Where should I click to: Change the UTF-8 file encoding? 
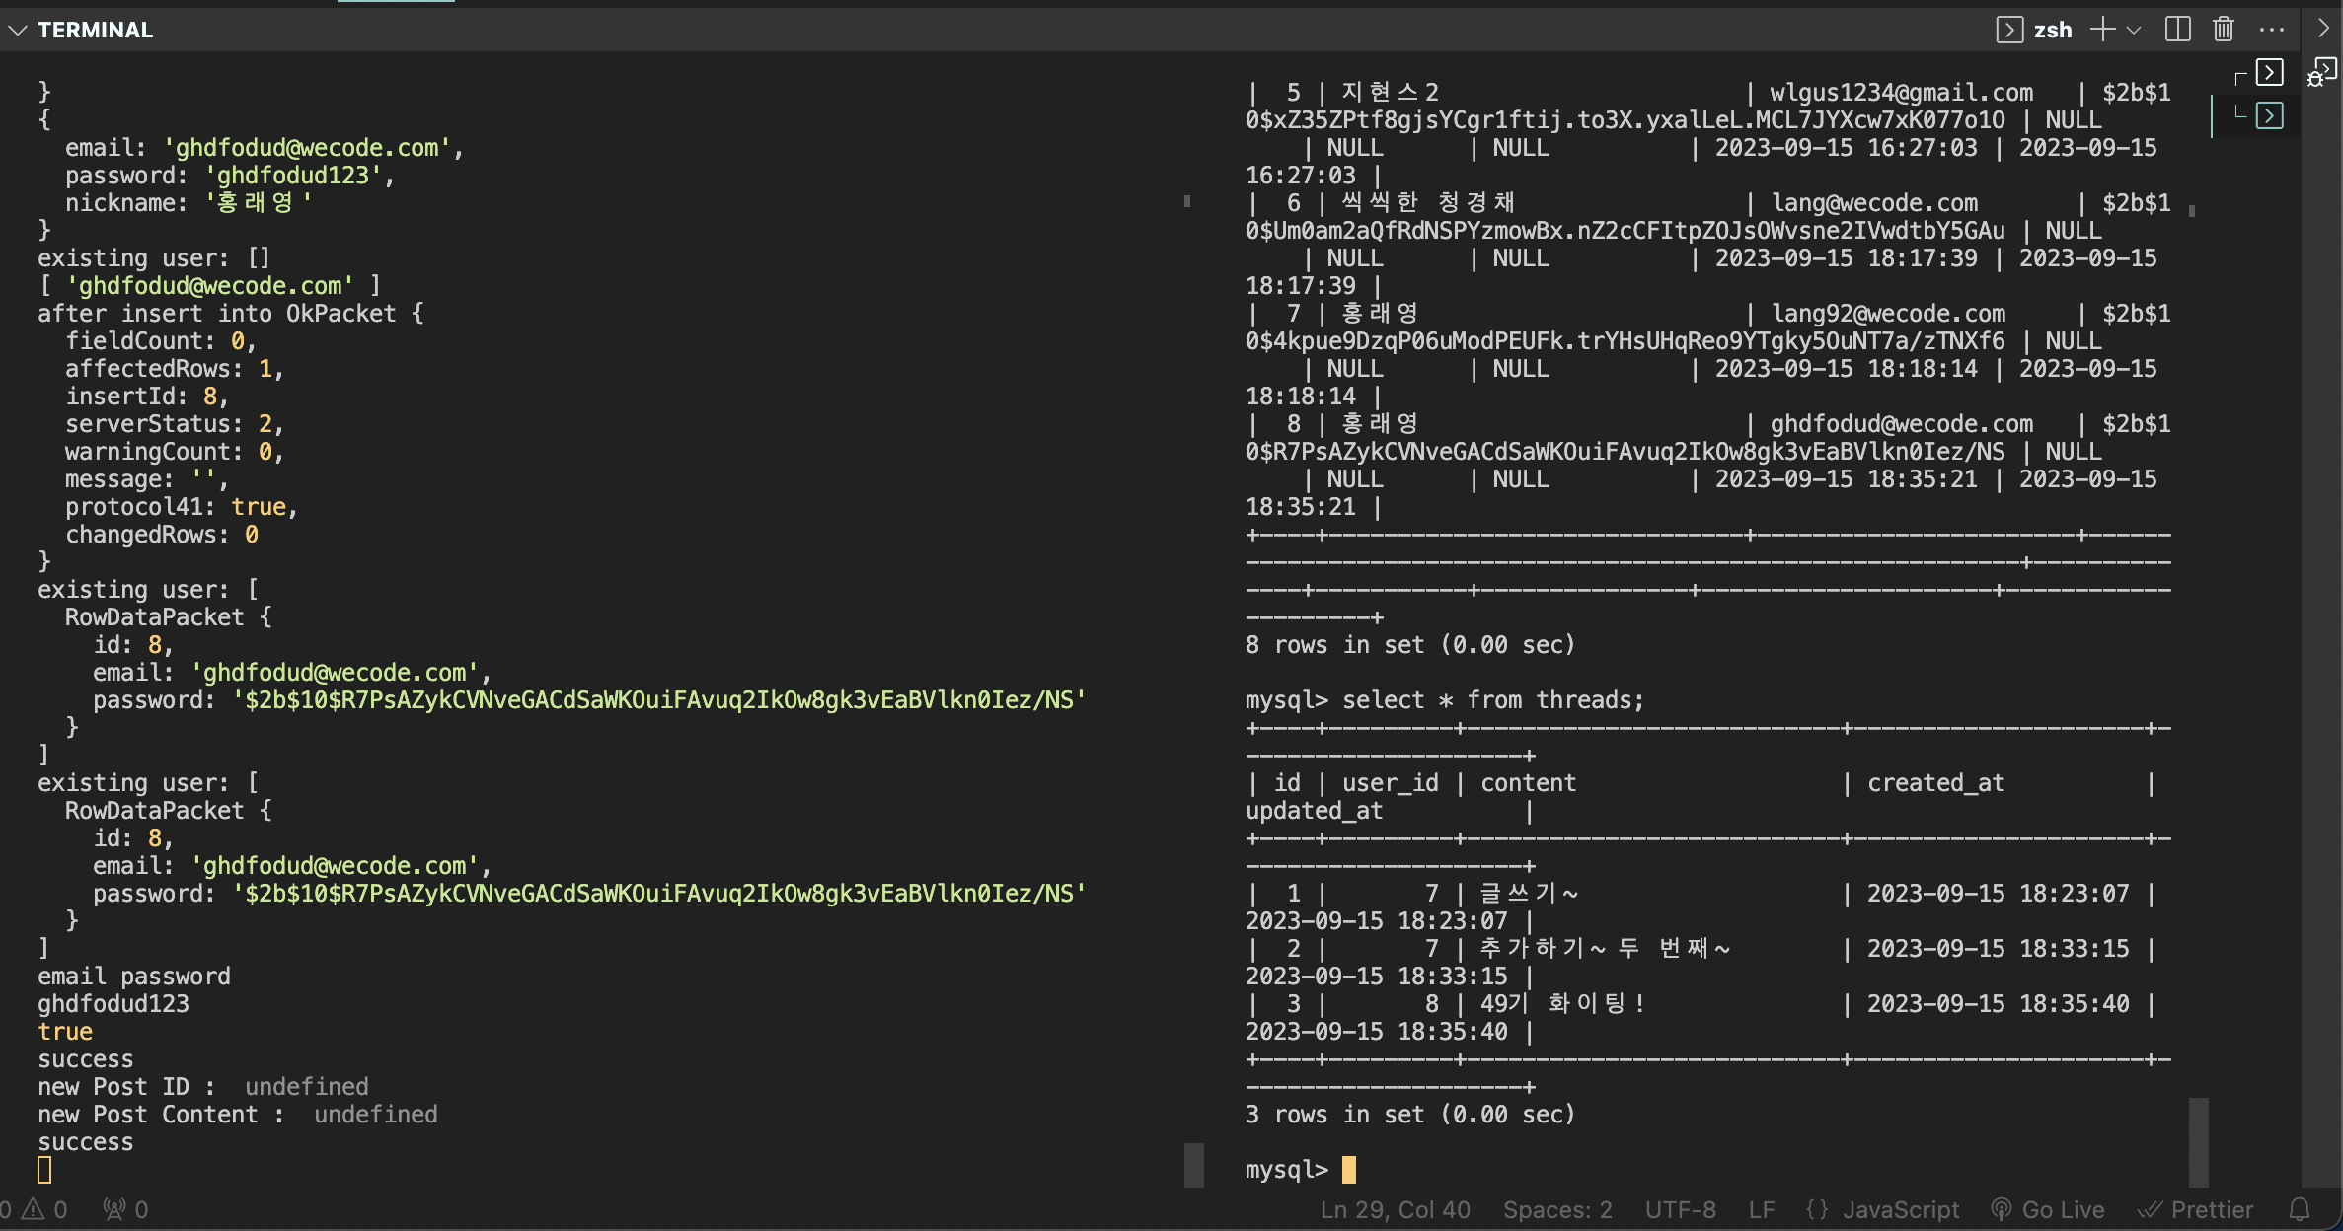1680,1209
